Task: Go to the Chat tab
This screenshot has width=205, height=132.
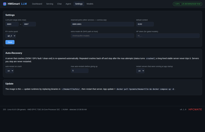Action: pyautogui.click(x=59, y=4)
